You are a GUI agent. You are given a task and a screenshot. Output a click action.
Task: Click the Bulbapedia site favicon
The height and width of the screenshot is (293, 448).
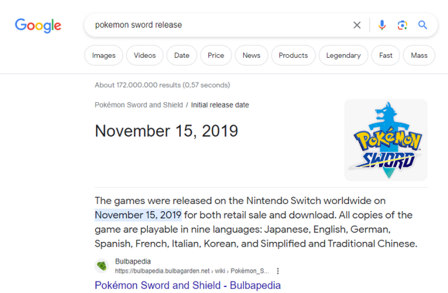(x=101, y=266)
